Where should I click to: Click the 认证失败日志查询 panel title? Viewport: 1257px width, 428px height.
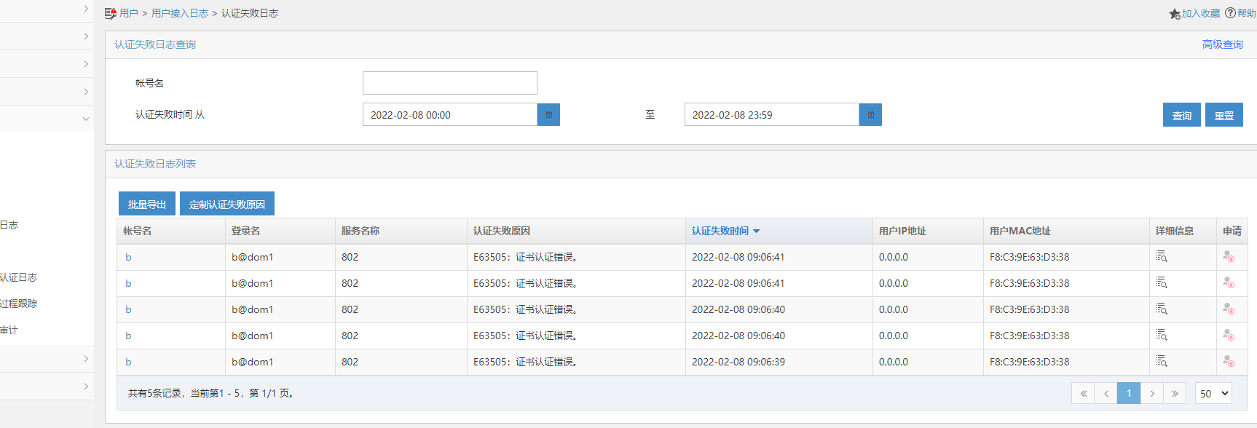(155, 44)
